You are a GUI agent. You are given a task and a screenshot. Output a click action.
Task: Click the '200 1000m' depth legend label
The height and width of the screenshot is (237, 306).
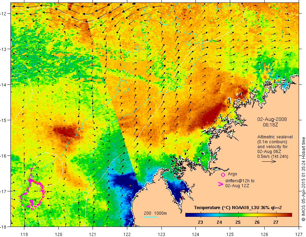(x=155, y=213)
